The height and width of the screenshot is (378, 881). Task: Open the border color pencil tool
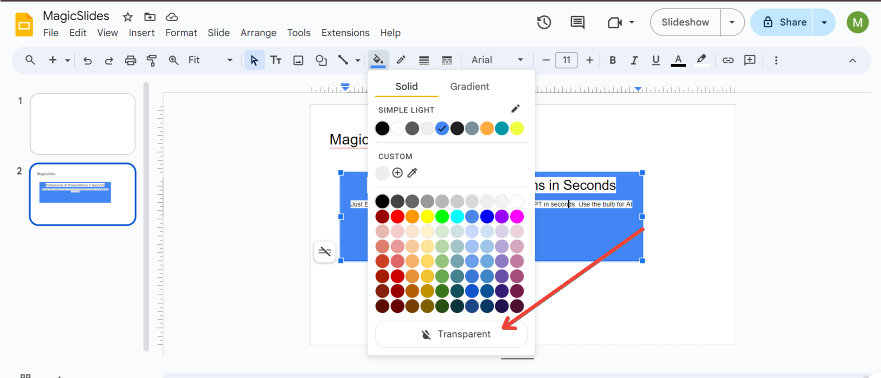401,60
